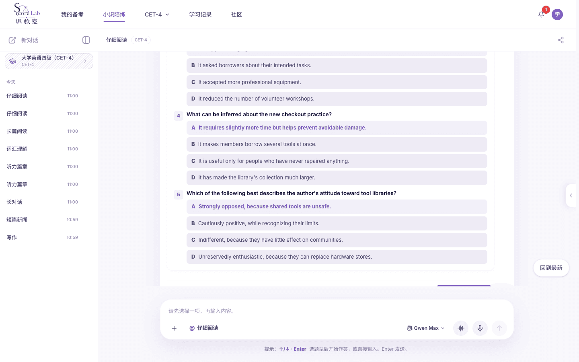The image size is (579, 362).
Task: Select option B Cautiously positive
Action: [x=337, y=224]
